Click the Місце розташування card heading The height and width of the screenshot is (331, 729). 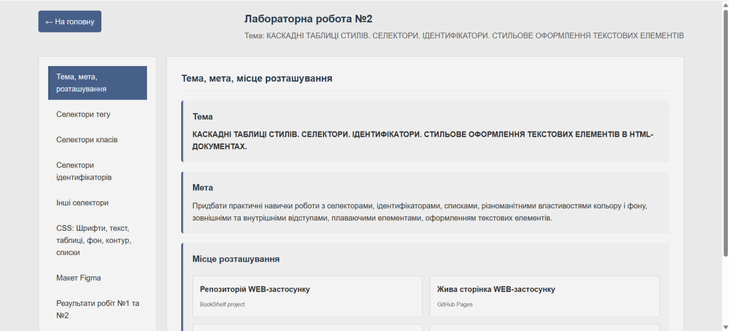tap(236, 259)
